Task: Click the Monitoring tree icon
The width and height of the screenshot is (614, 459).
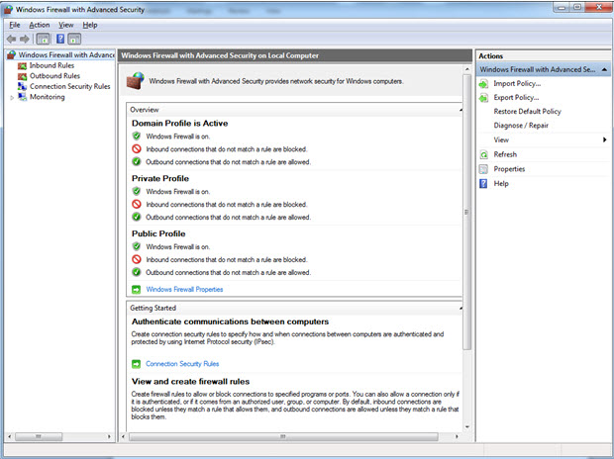Action: 23,97
